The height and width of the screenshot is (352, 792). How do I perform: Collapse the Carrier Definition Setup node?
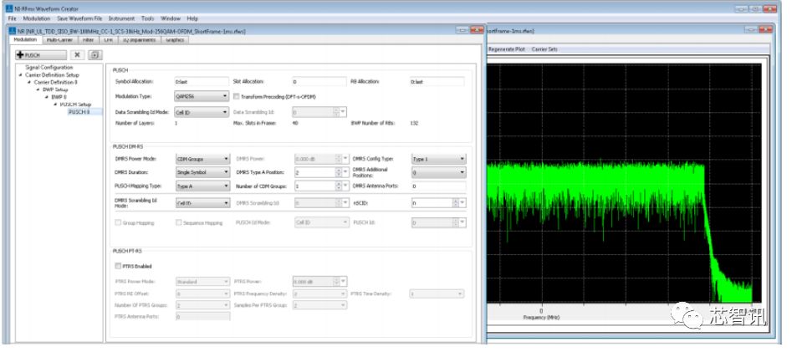point(21,74)
